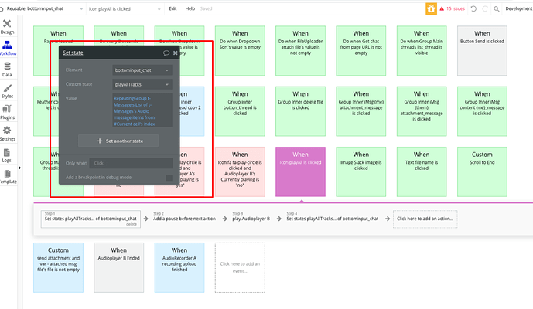Screen dimensions: 533x309
Task: Open the 'Reusable: bottominput_chat' page dropdown
Action: [44, 8]
